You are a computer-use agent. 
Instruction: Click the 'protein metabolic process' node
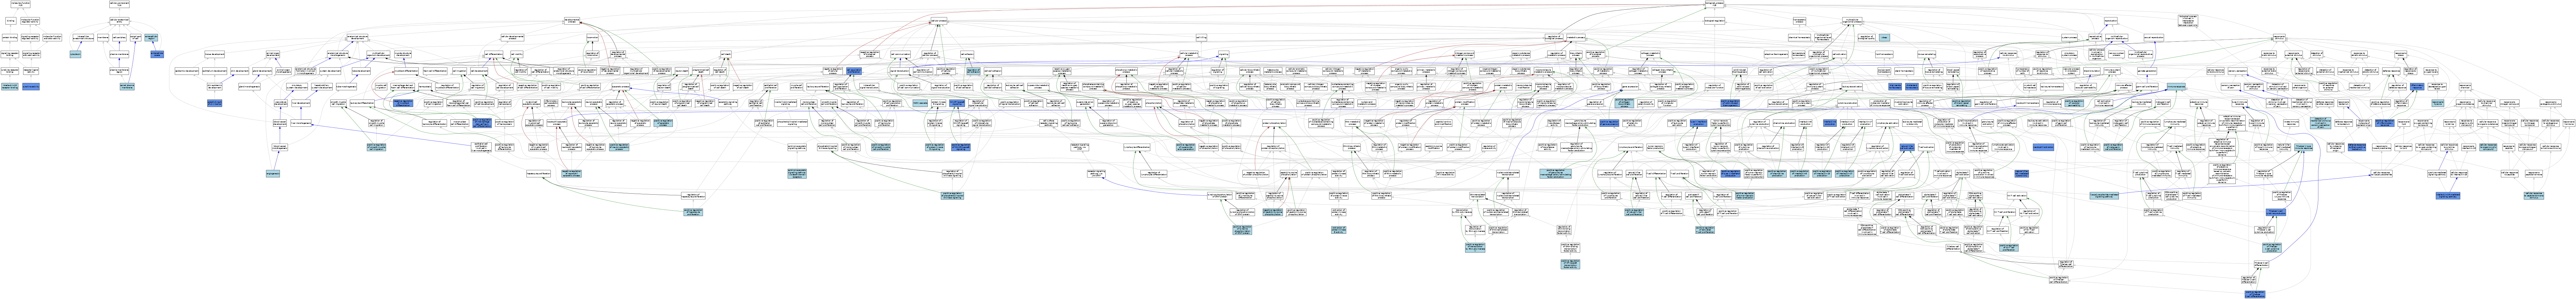point(1503,87)
